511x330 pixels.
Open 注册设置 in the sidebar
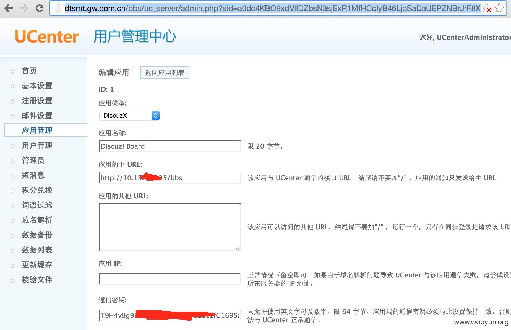[x=37, y=101]
